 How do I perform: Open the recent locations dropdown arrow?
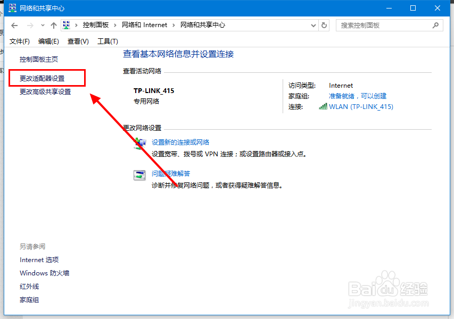pyautogui.click(x=43, y=26)
